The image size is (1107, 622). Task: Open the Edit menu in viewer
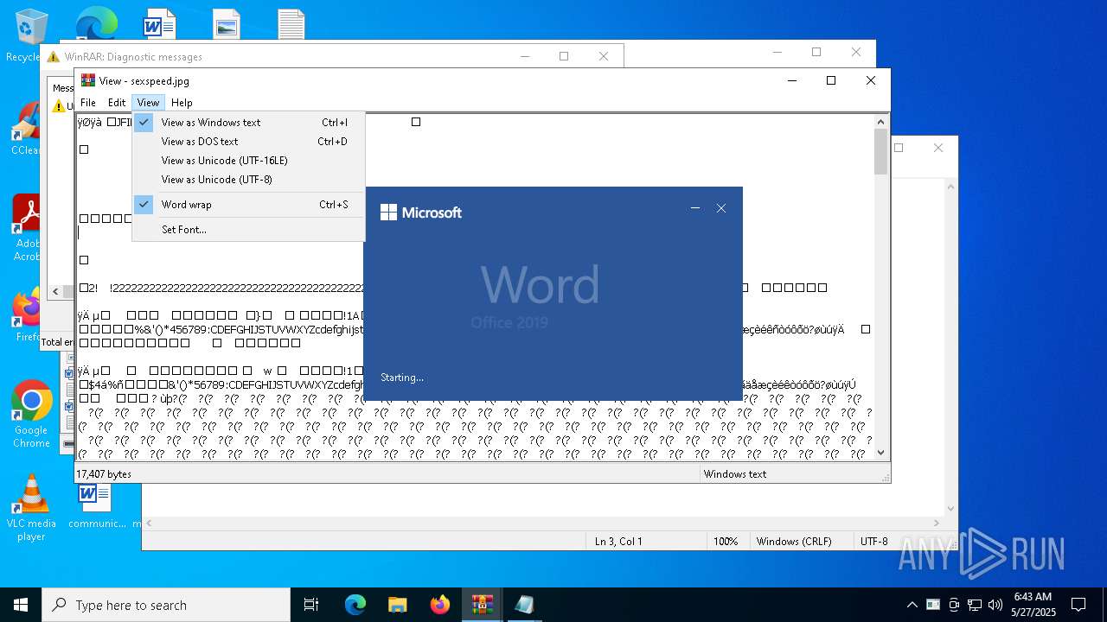coord(117,102)
